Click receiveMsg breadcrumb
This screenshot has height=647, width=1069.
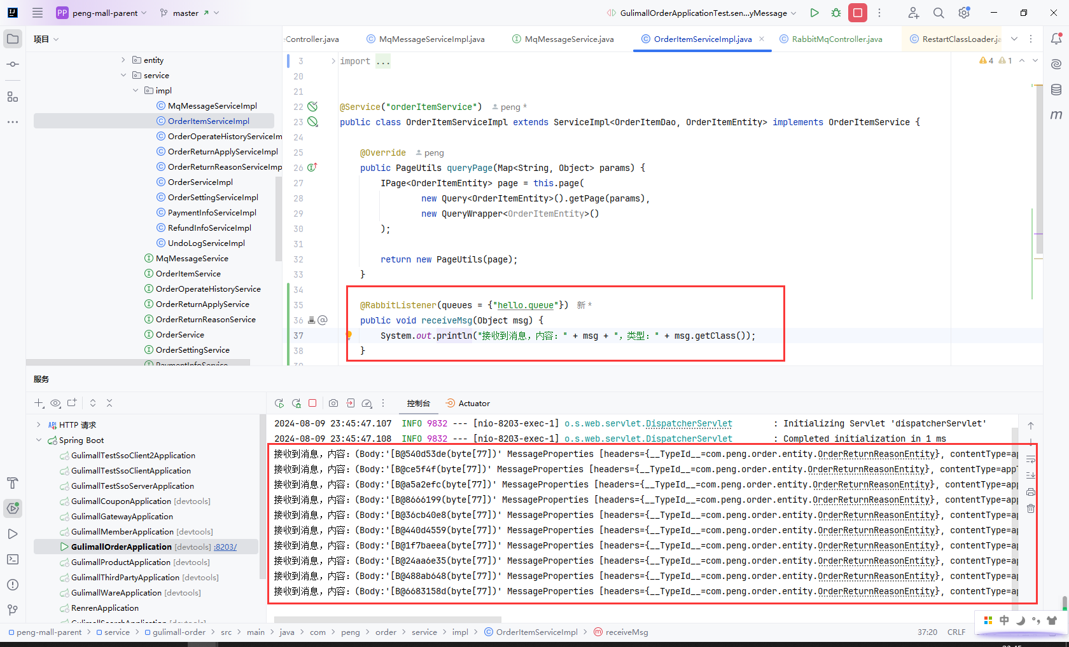621,632
